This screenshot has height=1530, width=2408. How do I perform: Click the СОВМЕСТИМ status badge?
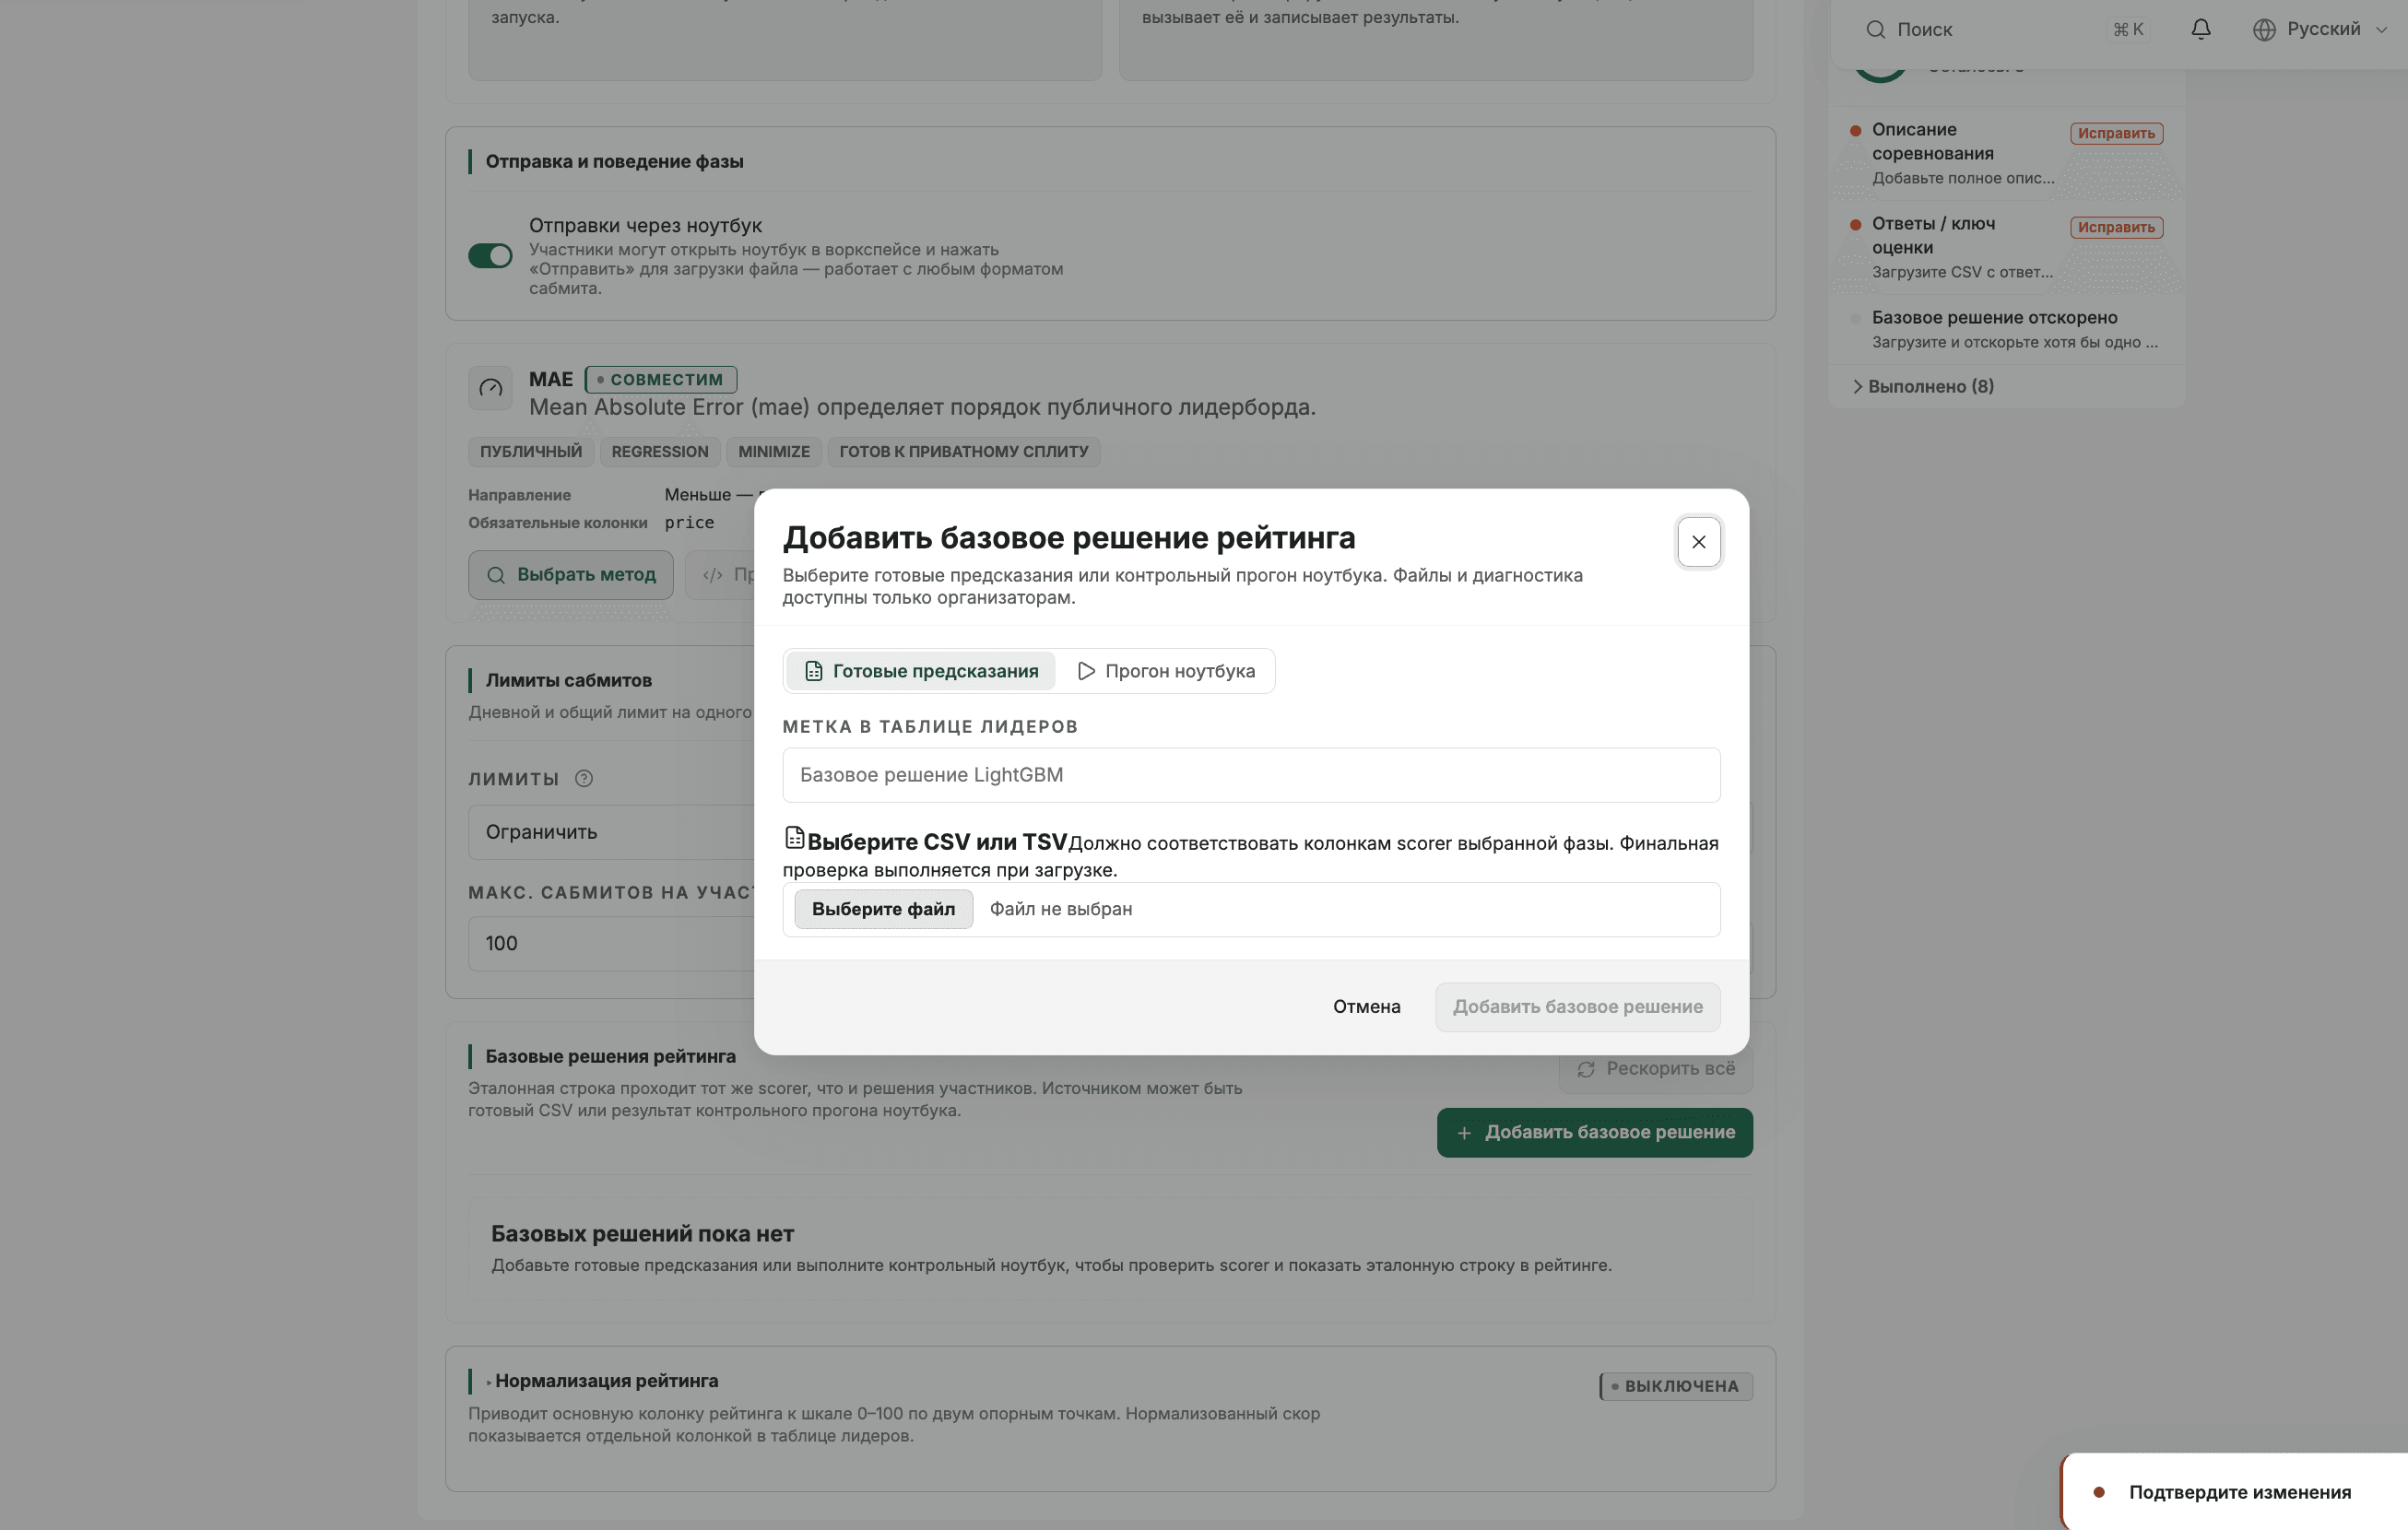[x=660, y=380]
